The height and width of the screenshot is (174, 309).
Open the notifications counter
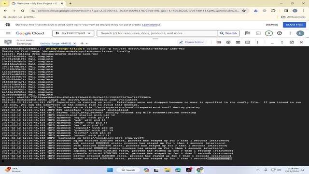click(269, 33)
